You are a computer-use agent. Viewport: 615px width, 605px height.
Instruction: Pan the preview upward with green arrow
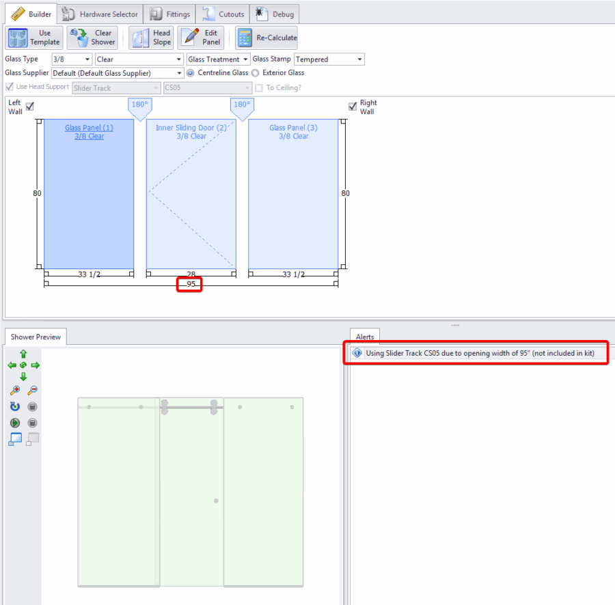point(23,354)
